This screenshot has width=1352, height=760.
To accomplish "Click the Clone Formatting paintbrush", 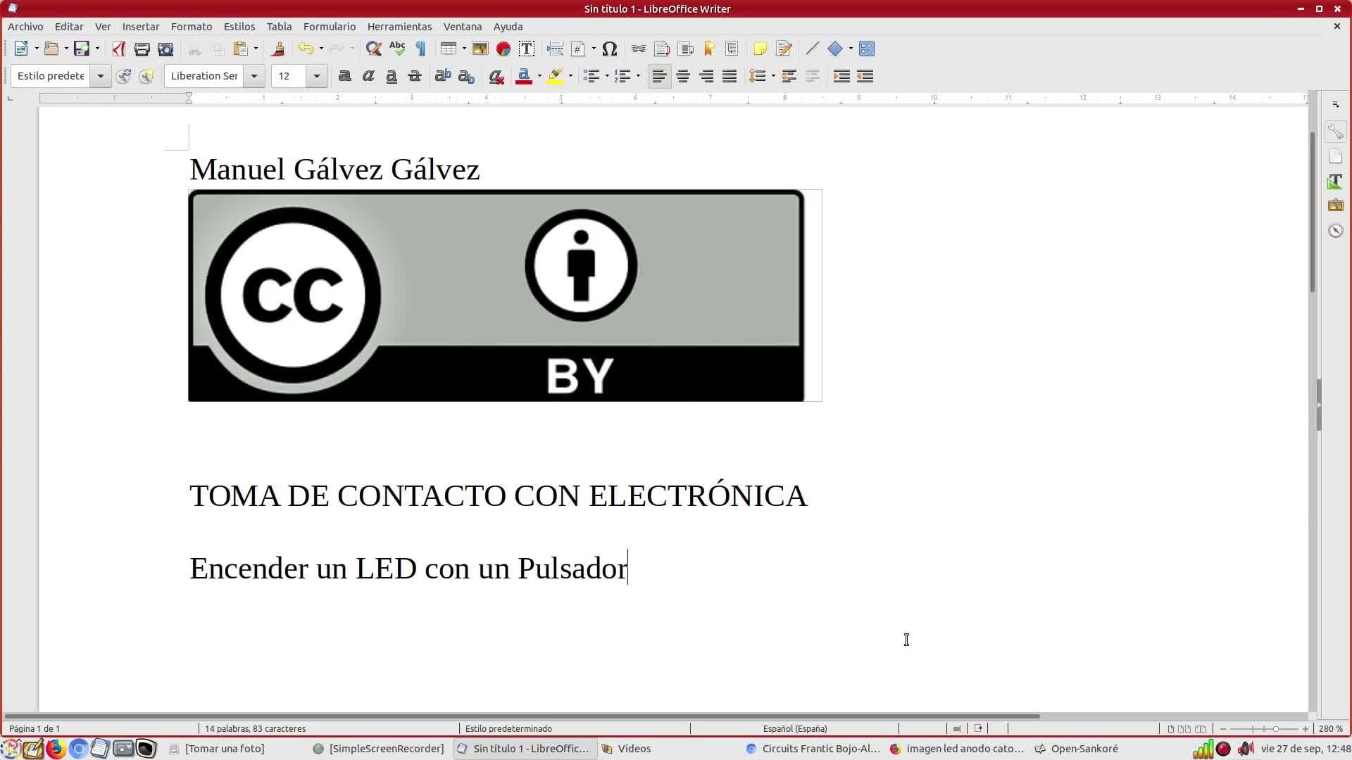I will pos(277,49).
